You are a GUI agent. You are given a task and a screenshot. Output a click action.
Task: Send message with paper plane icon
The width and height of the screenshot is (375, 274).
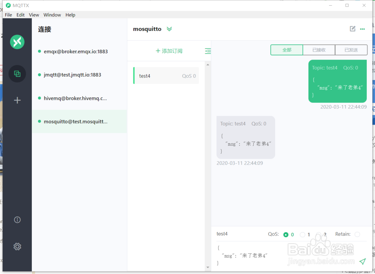[x=363, y=261]
